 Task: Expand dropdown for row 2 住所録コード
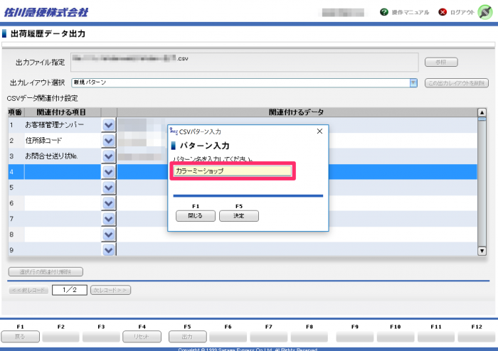tap(109, 141)
